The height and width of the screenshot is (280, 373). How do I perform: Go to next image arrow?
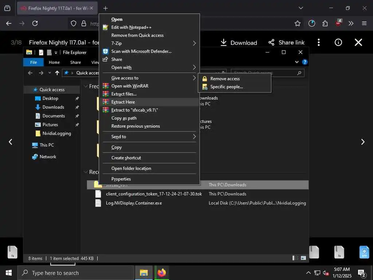tap(362, 142)
